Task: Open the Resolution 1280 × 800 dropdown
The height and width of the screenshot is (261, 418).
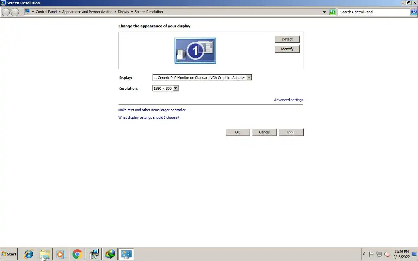Action: tap(166, 88)
